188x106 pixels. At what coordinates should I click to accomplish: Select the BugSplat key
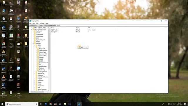[40, 79]
